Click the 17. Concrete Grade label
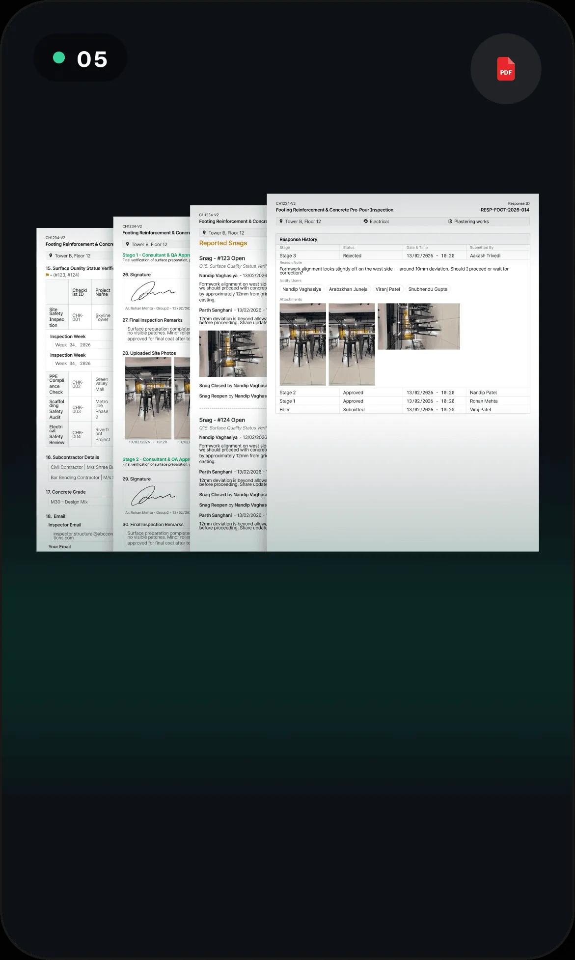This screenshot has width=575, height=960. pos(65,492)
